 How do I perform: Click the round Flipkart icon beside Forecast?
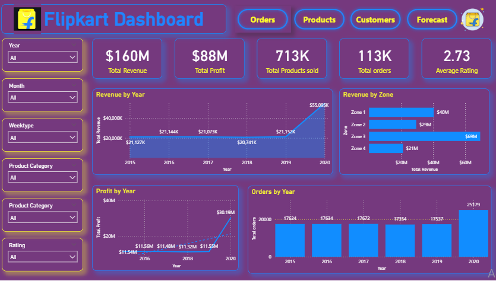coord(473,20)
